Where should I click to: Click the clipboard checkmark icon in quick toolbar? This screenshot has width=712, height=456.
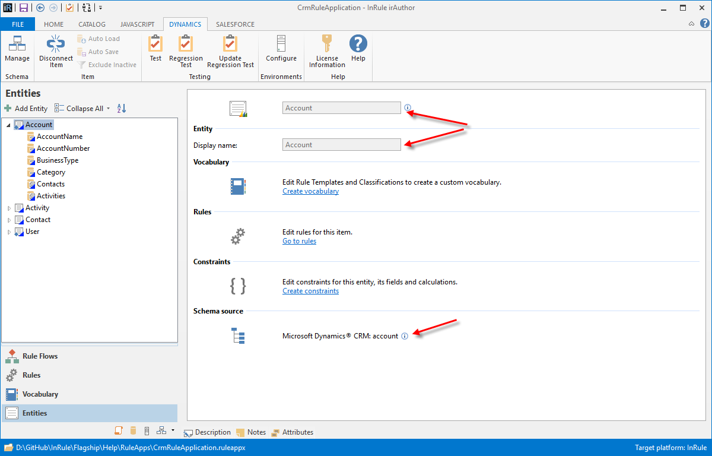coord(69,8)
